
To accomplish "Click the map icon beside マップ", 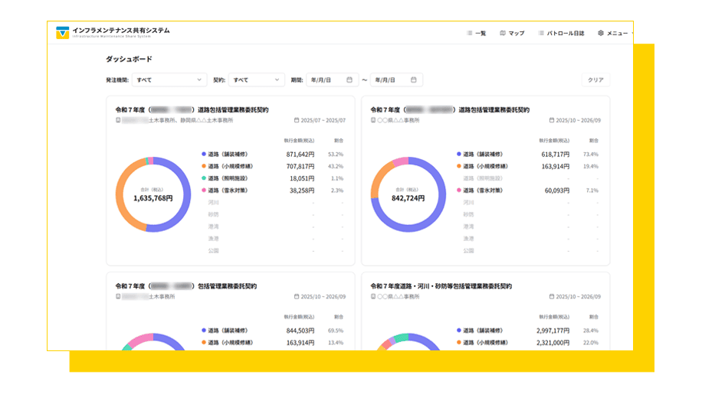I will tap(503, 33).
